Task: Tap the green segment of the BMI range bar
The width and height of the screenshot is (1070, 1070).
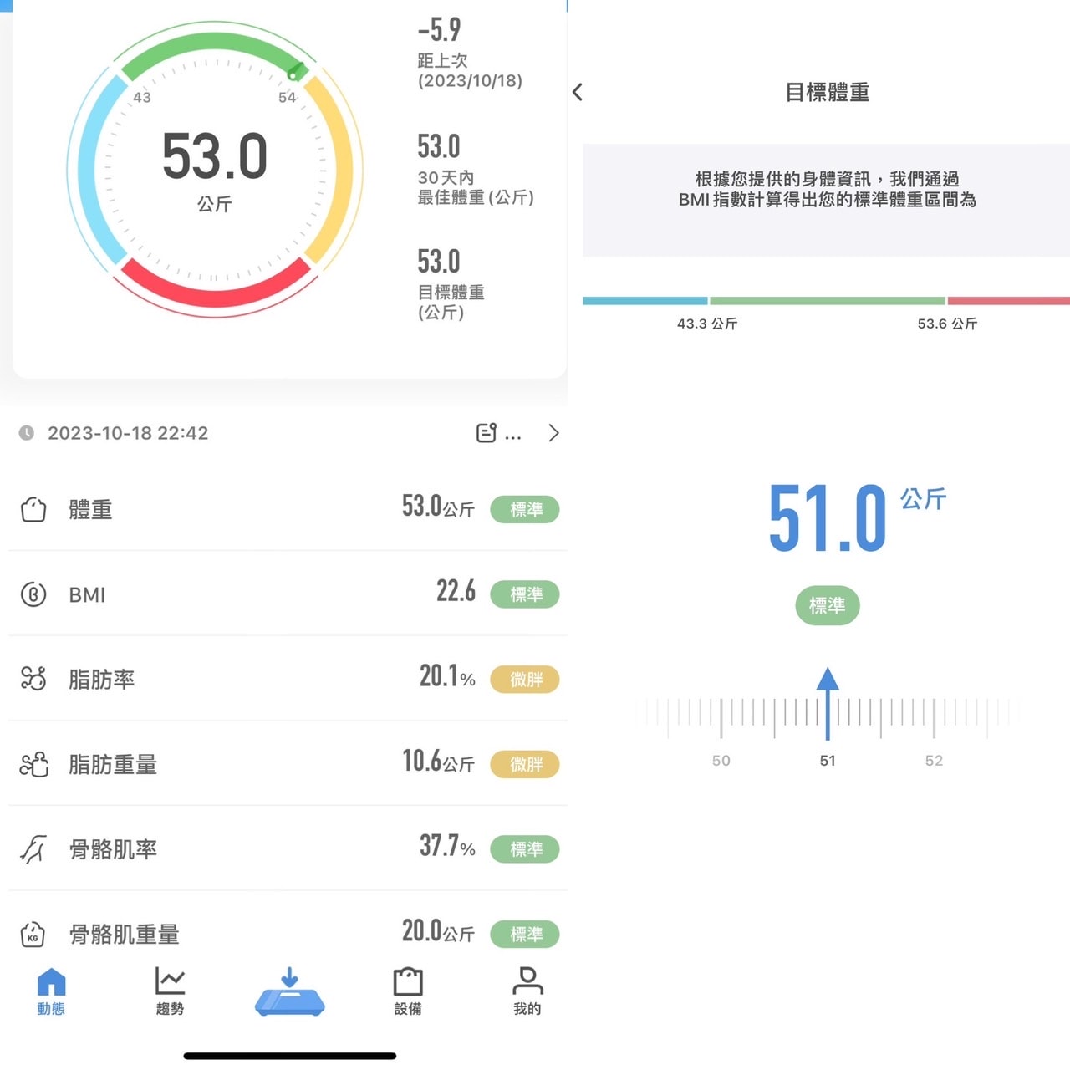Action: pos(828,300)
